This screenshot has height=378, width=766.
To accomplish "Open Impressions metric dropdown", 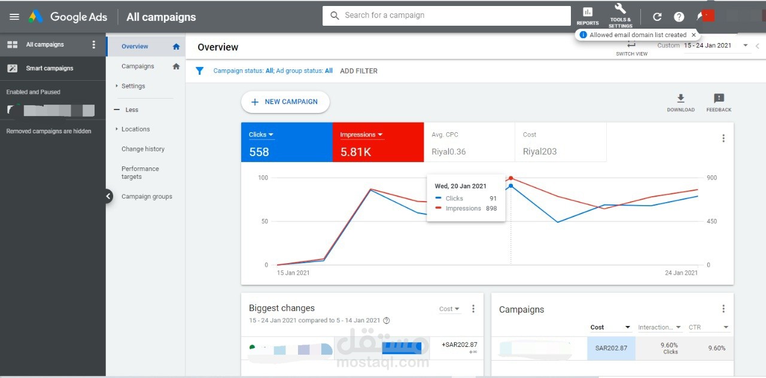I will pos(361,135).
